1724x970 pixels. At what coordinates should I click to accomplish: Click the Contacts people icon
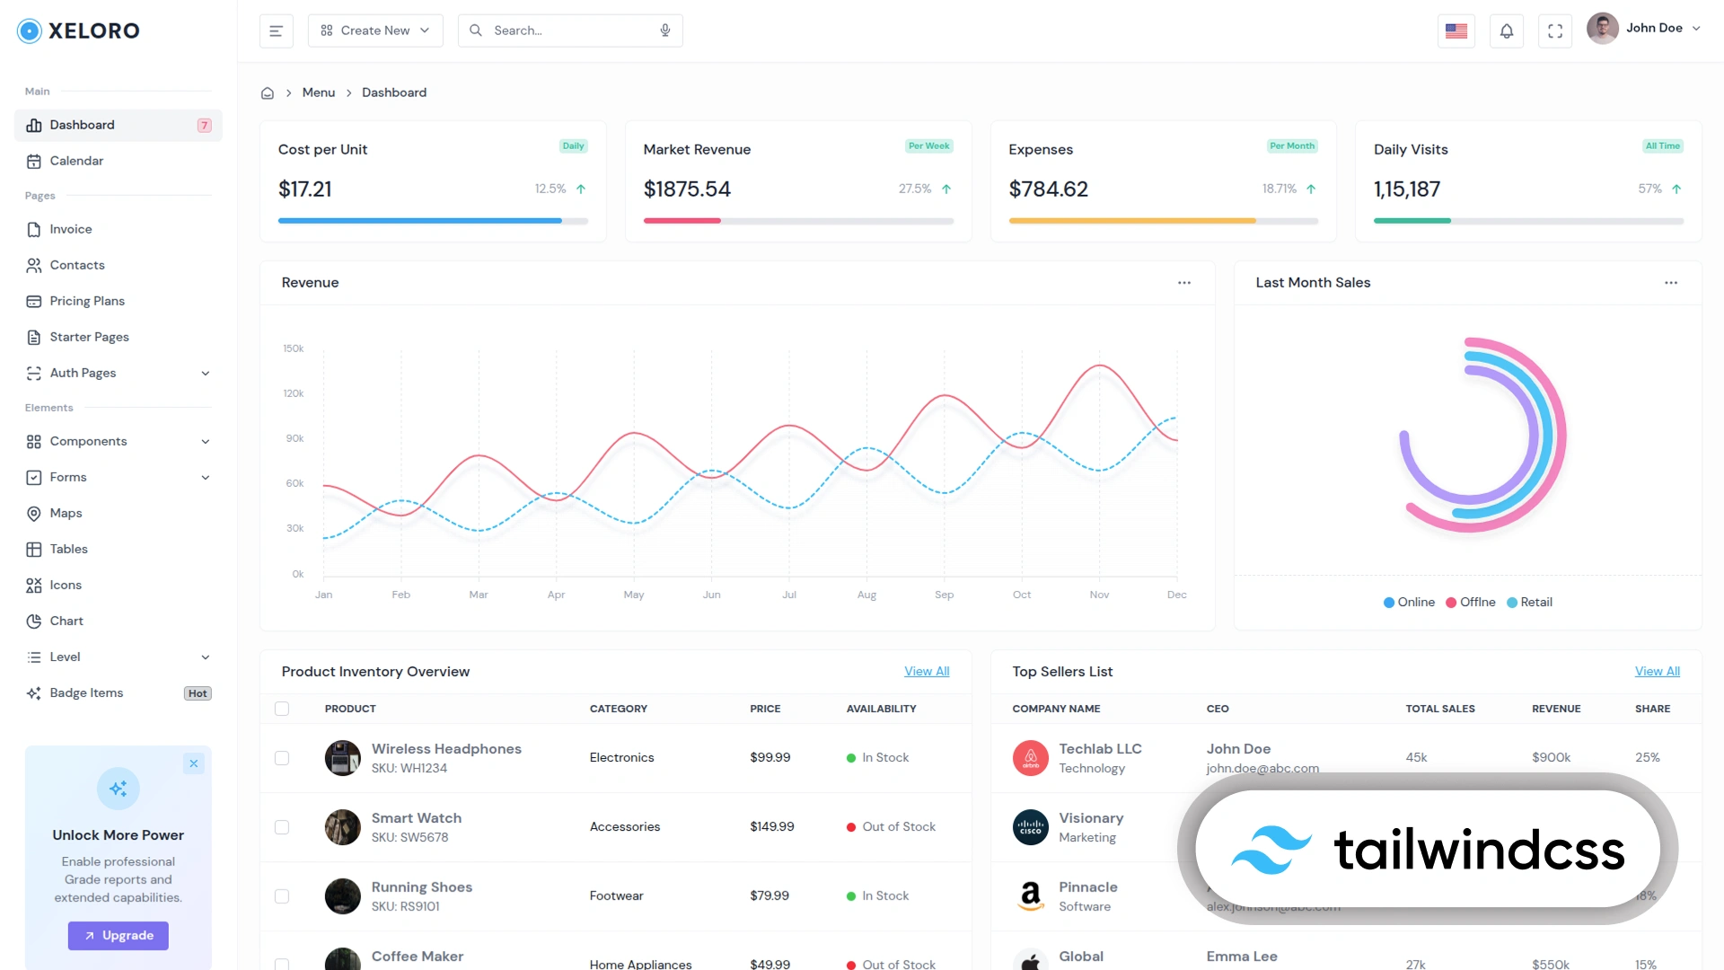coord(34,265)
